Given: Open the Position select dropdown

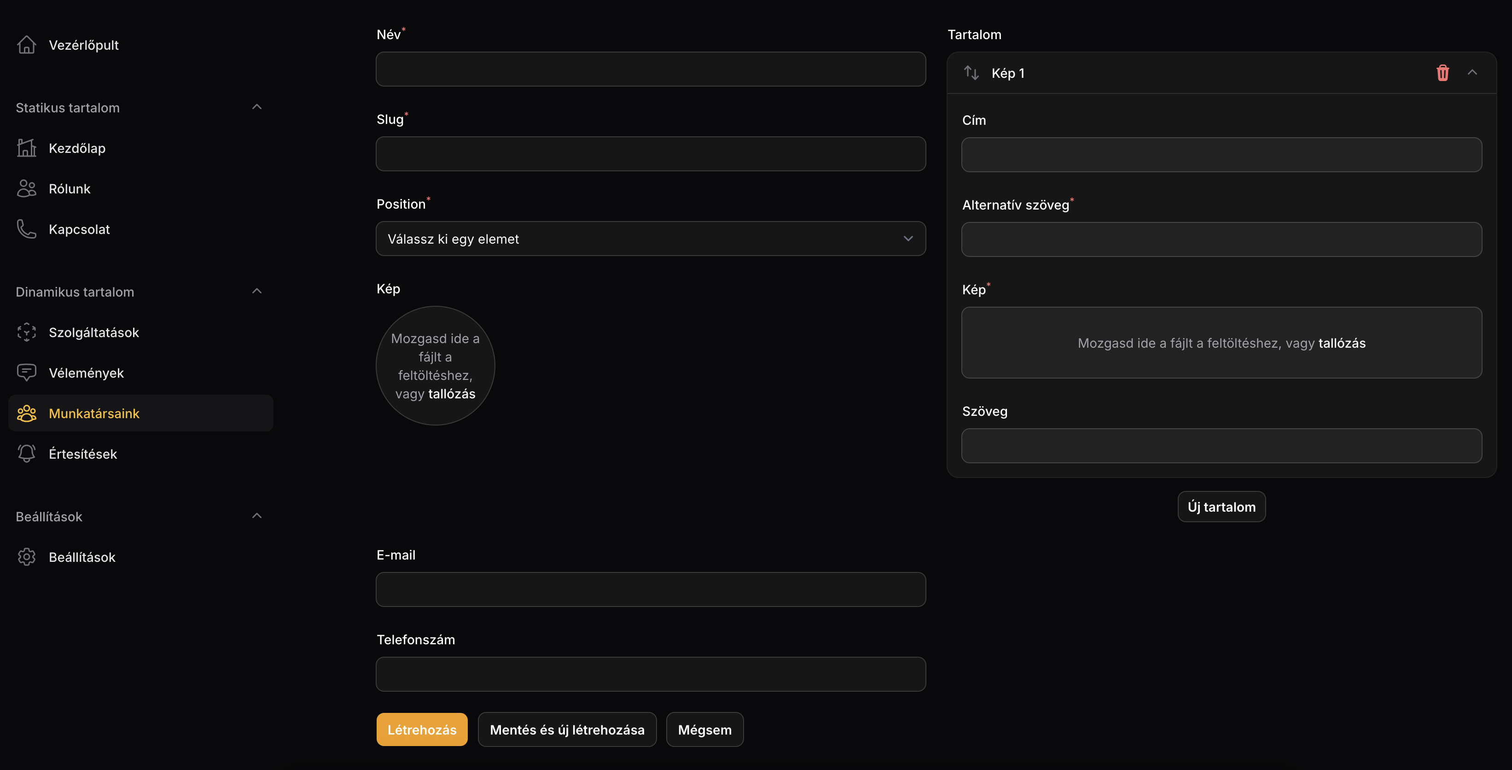Looking at the screenshot, I should 651,239.
